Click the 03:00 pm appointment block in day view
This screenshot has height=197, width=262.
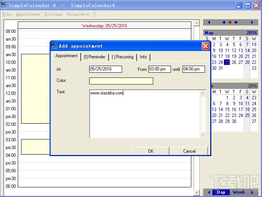(36, 147)
